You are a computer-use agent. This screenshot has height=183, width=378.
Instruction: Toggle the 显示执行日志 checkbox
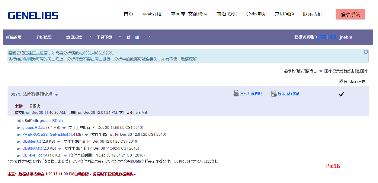[x=341, y=81]
